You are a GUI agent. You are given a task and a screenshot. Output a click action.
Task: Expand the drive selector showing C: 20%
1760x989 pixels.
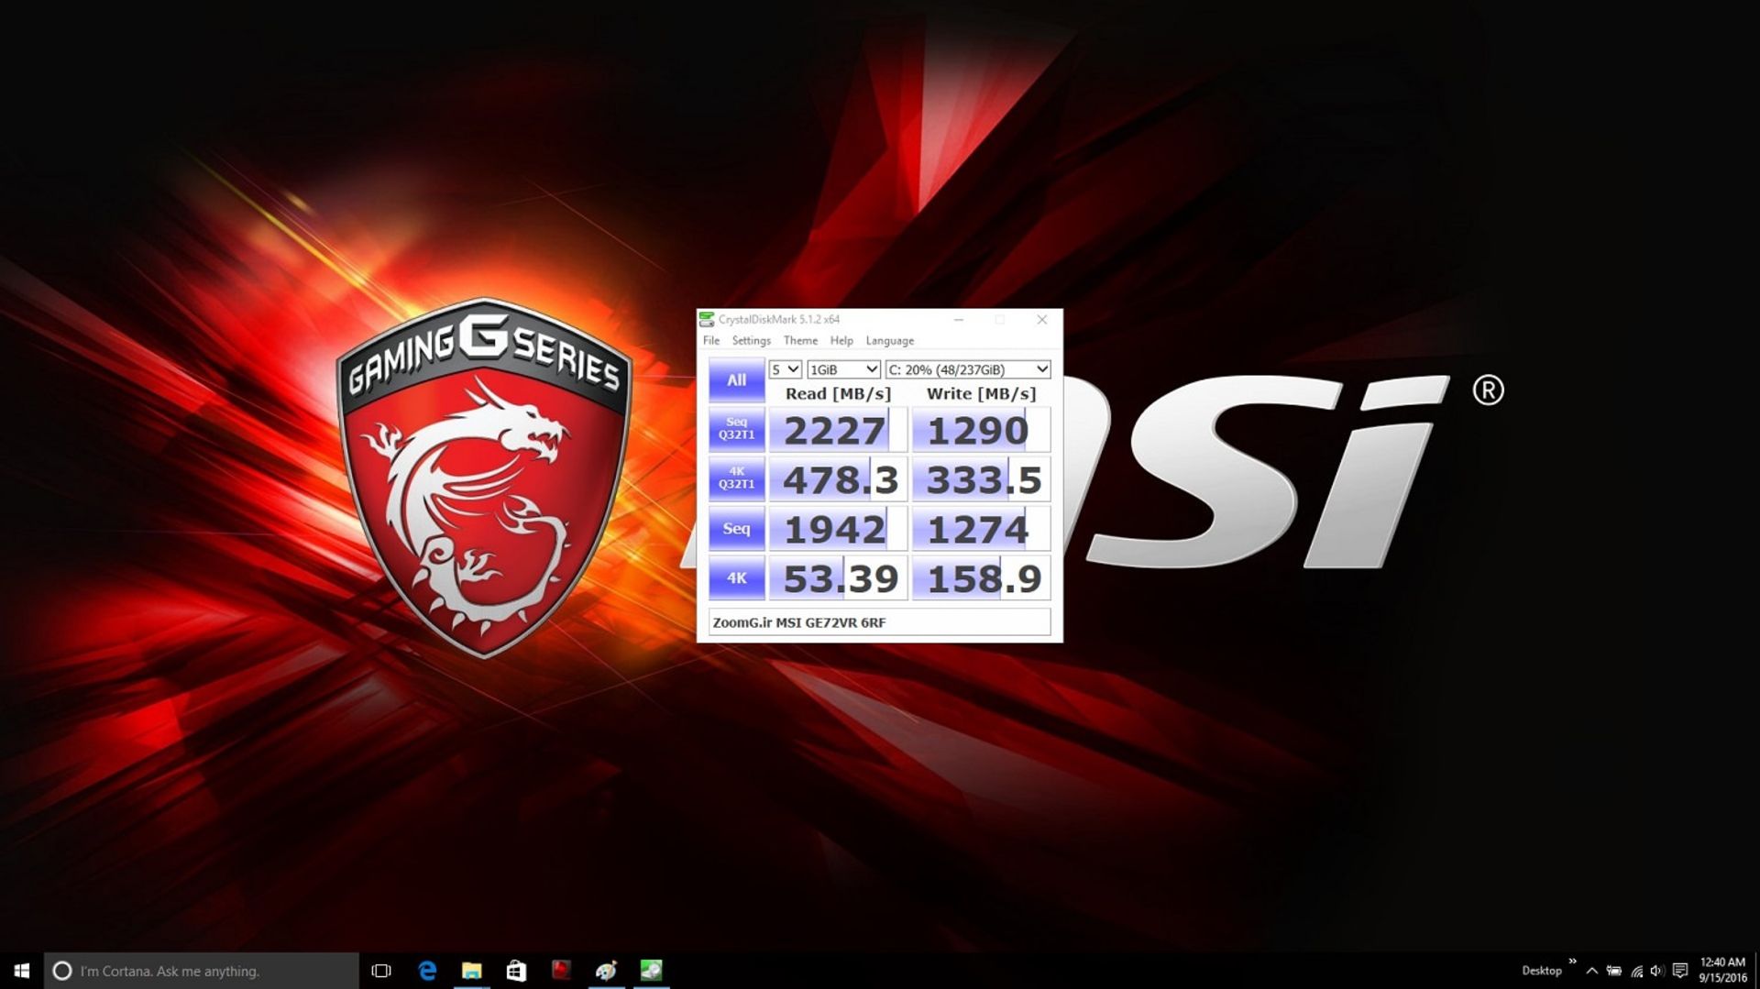(967, 369)
